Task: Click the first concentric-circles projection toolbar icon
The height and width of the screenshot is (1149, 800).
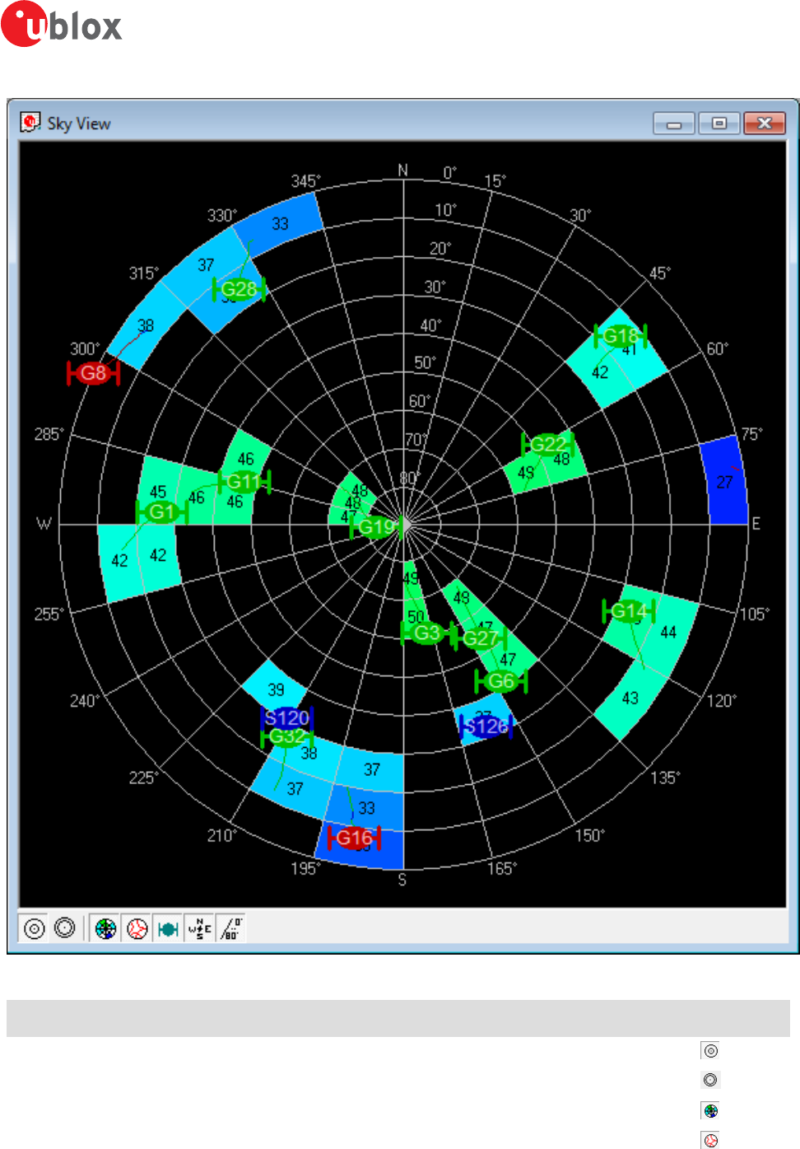Action: 35,928
